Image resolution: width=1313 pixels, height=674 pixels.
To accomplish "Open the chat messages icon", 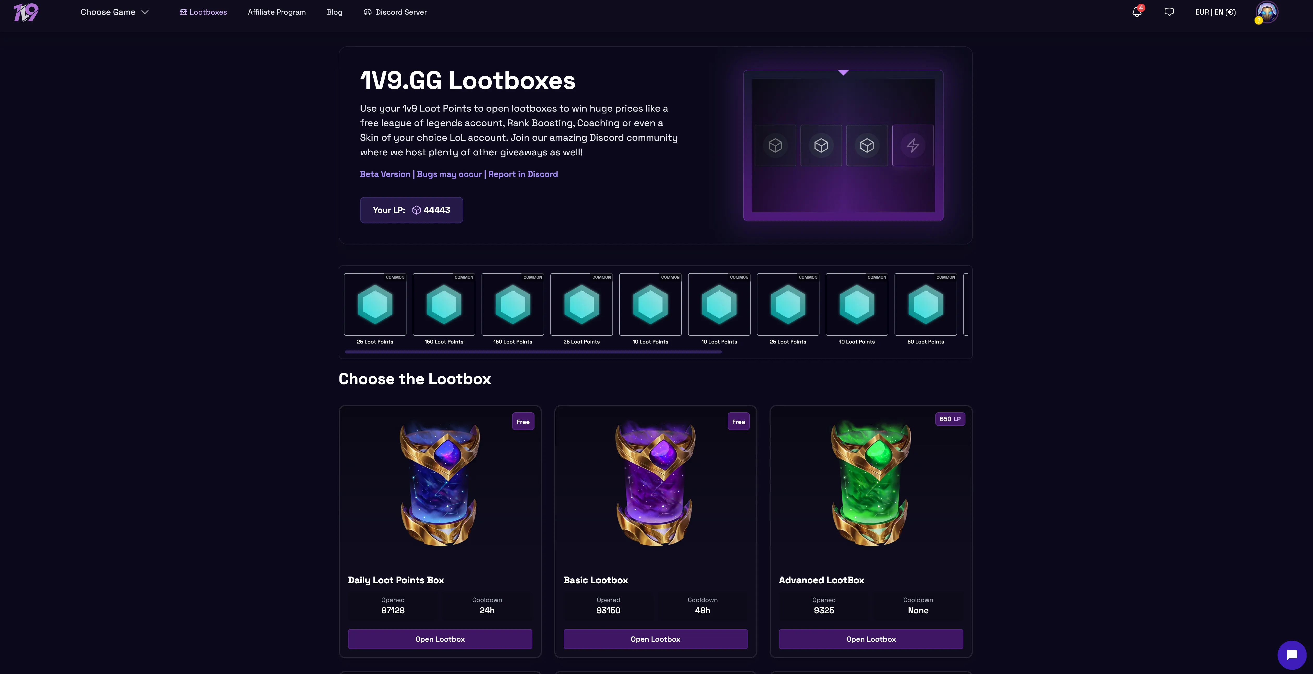I will pos(1169,12).
